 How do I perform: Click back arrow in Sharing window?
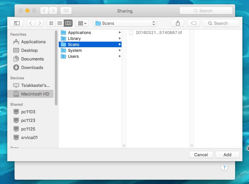(x=44, y=11)
